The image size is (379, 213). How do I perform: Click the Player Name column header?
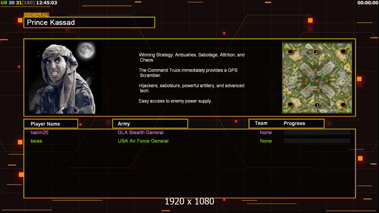(51, 124)
